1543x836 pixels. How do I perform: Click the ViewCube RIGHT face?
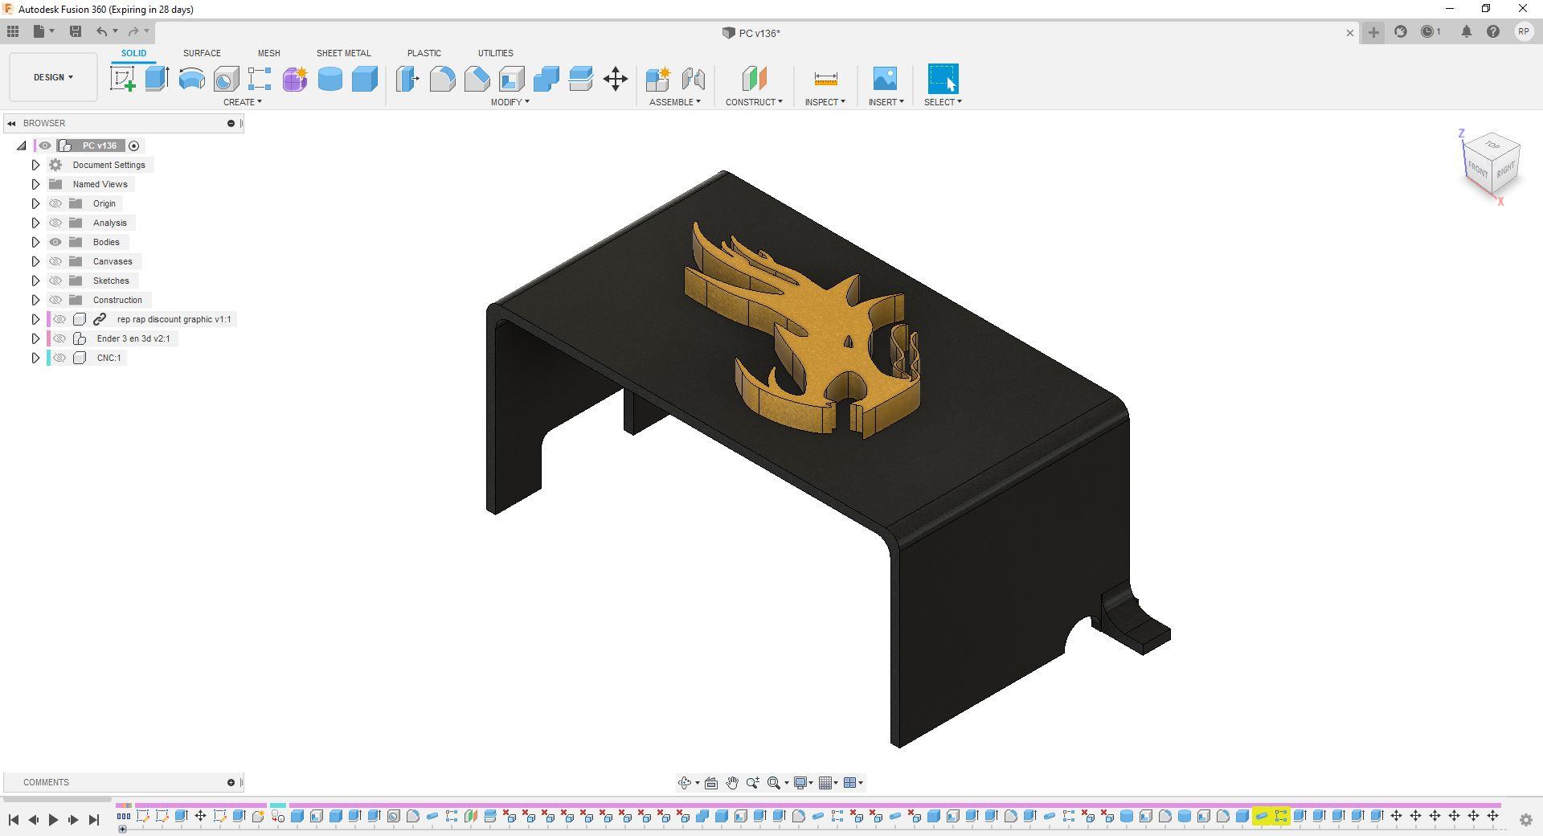click(x=1505, y=170)
